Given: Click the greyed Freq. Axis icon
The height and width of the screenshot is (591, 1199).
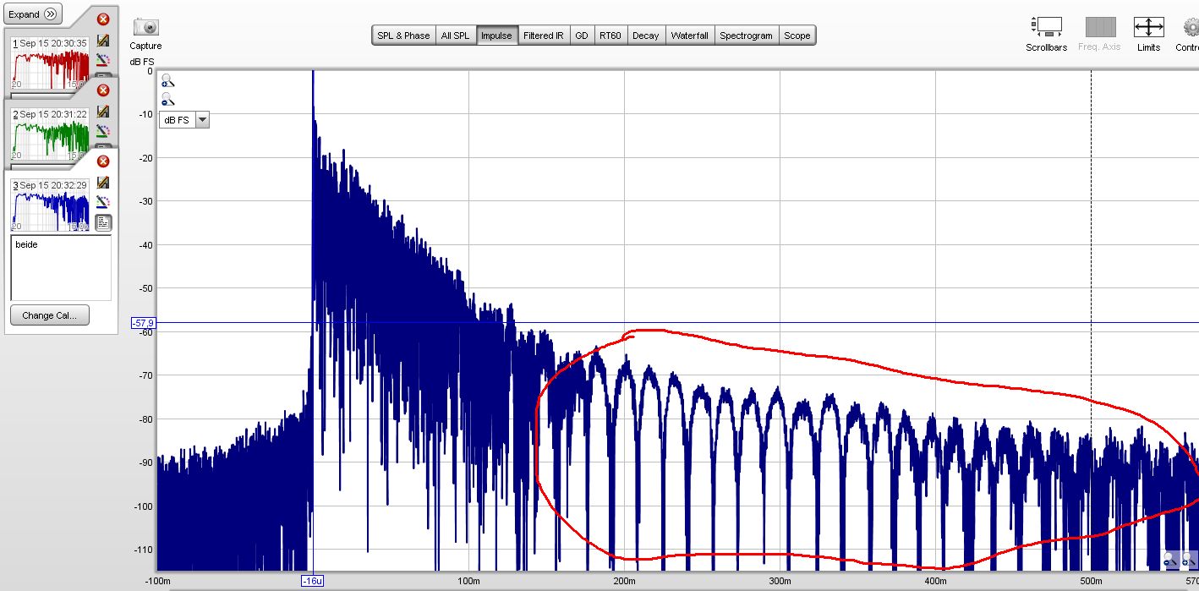Looking at the screenshot, I should 1100,27.
